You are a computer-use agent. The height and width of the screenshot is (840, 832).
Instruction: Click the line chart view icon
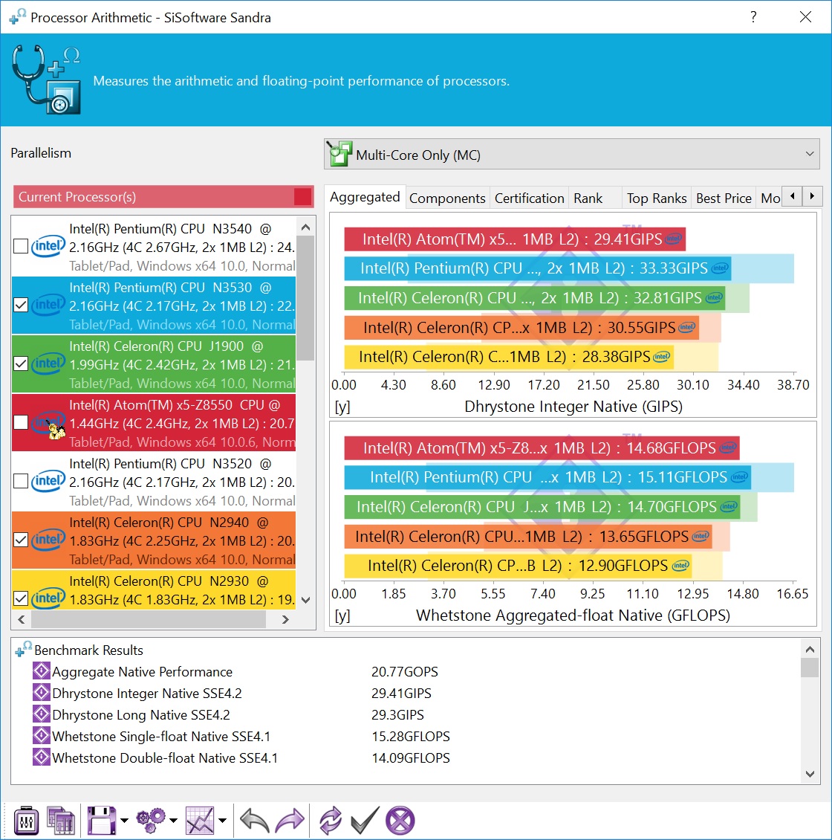pyautogui.click(x=200, y=821)
